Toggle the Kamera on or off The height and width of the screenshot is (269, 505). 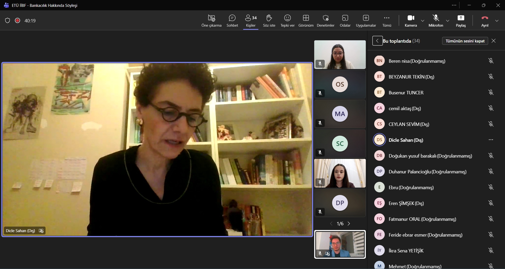coord(411,21)
